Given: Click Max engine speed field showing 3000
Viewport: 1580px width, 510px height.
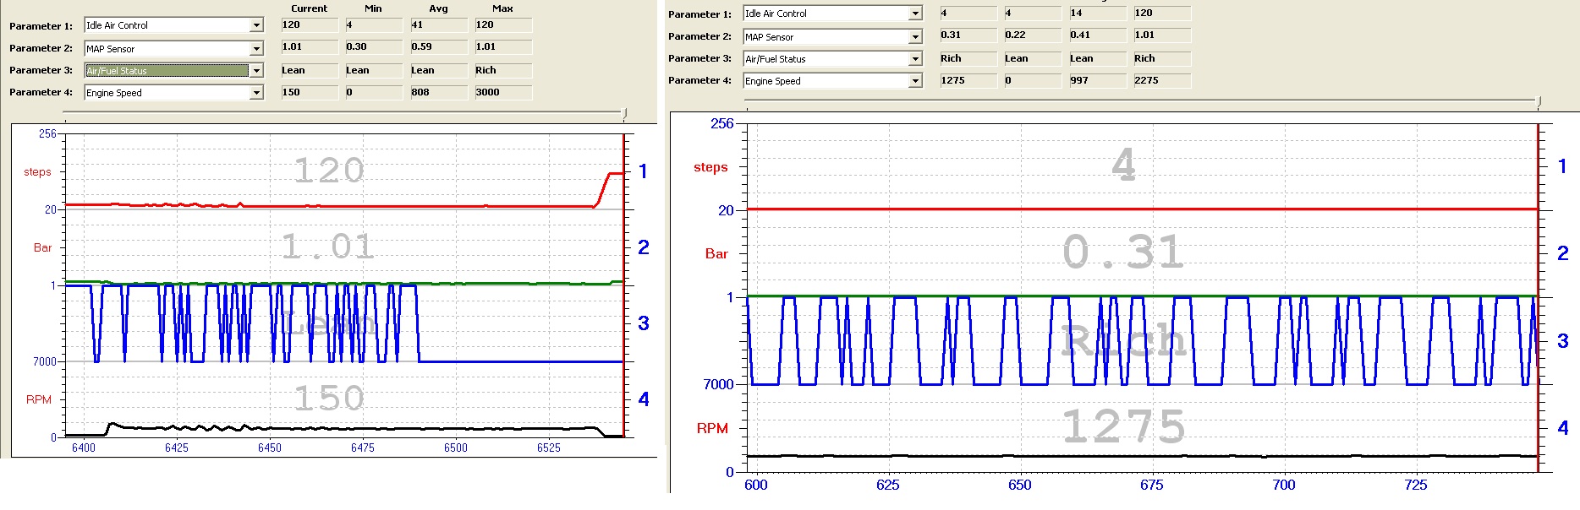Looking at the screenshot, I should pos(502,92).
